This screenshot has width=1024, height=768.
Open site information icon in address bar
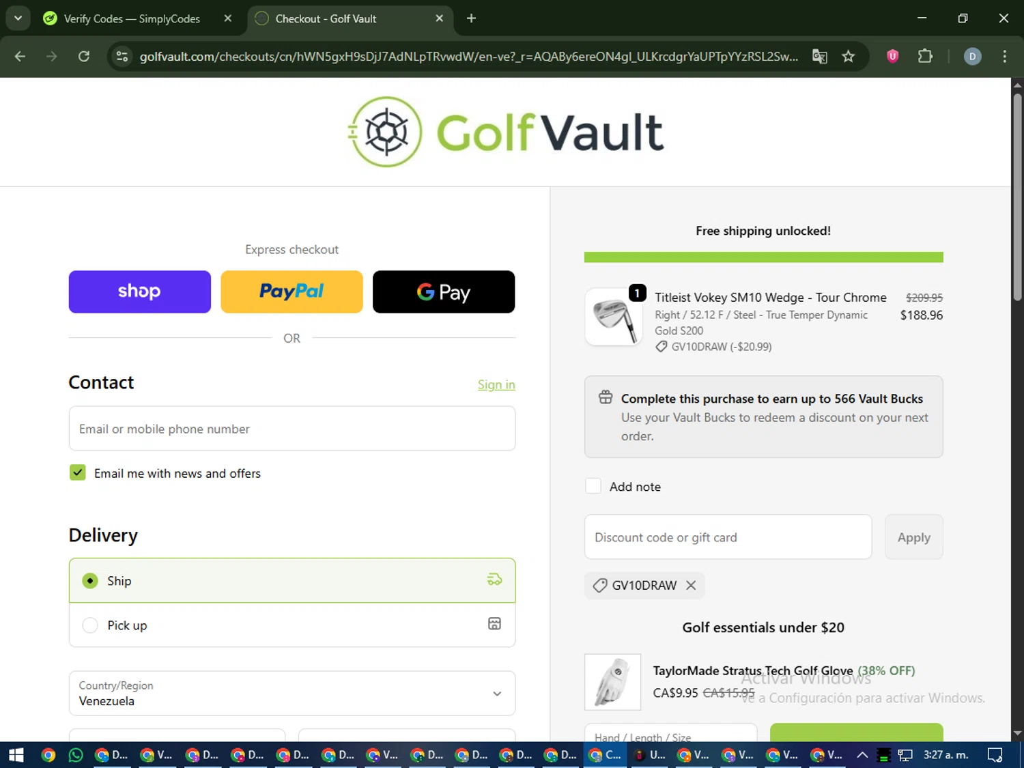tap(122, 57)
